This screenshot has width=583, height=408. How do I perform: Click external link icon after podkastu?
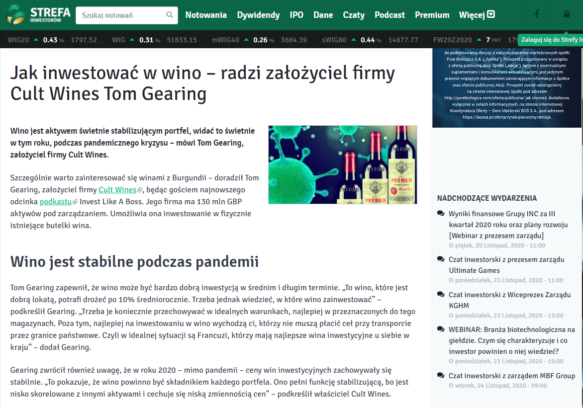tap(75, 202)
